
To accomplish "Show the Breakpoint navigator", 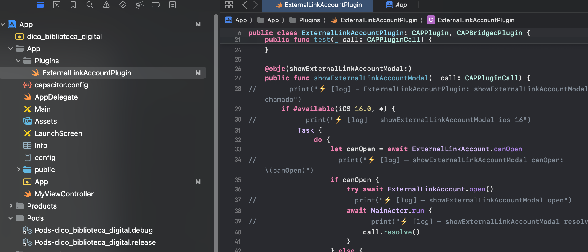I will pos(156,5).
